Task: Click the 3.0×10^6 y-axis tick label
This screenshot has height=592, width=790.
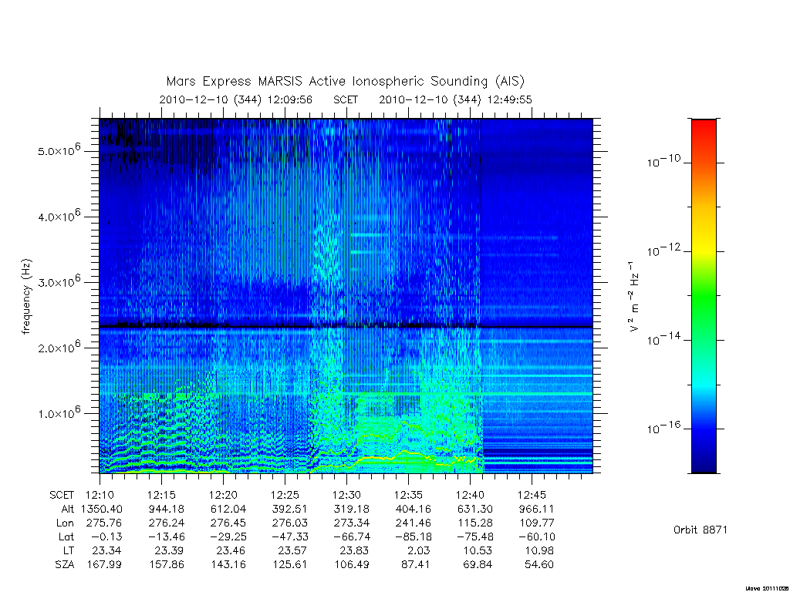Action: [59, 281]
